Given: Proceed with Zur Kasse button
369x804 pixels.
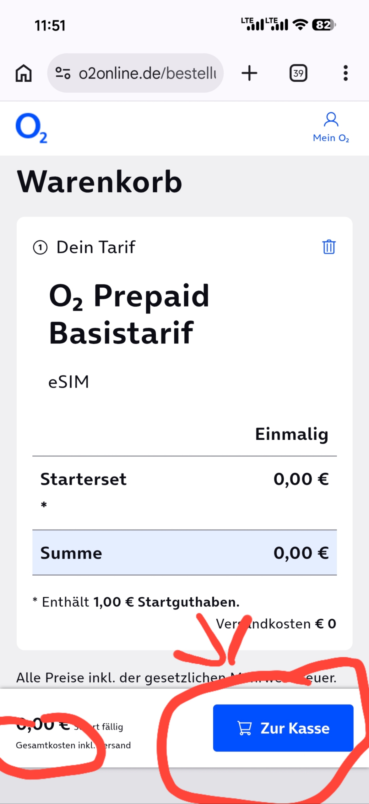Looking at the screenshot, I should pos(283,728).
